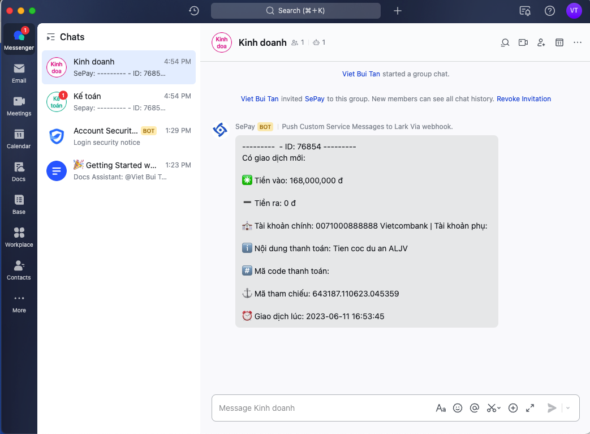
Task: Open Docs from the sidebar
Action: tap(19, 171)
